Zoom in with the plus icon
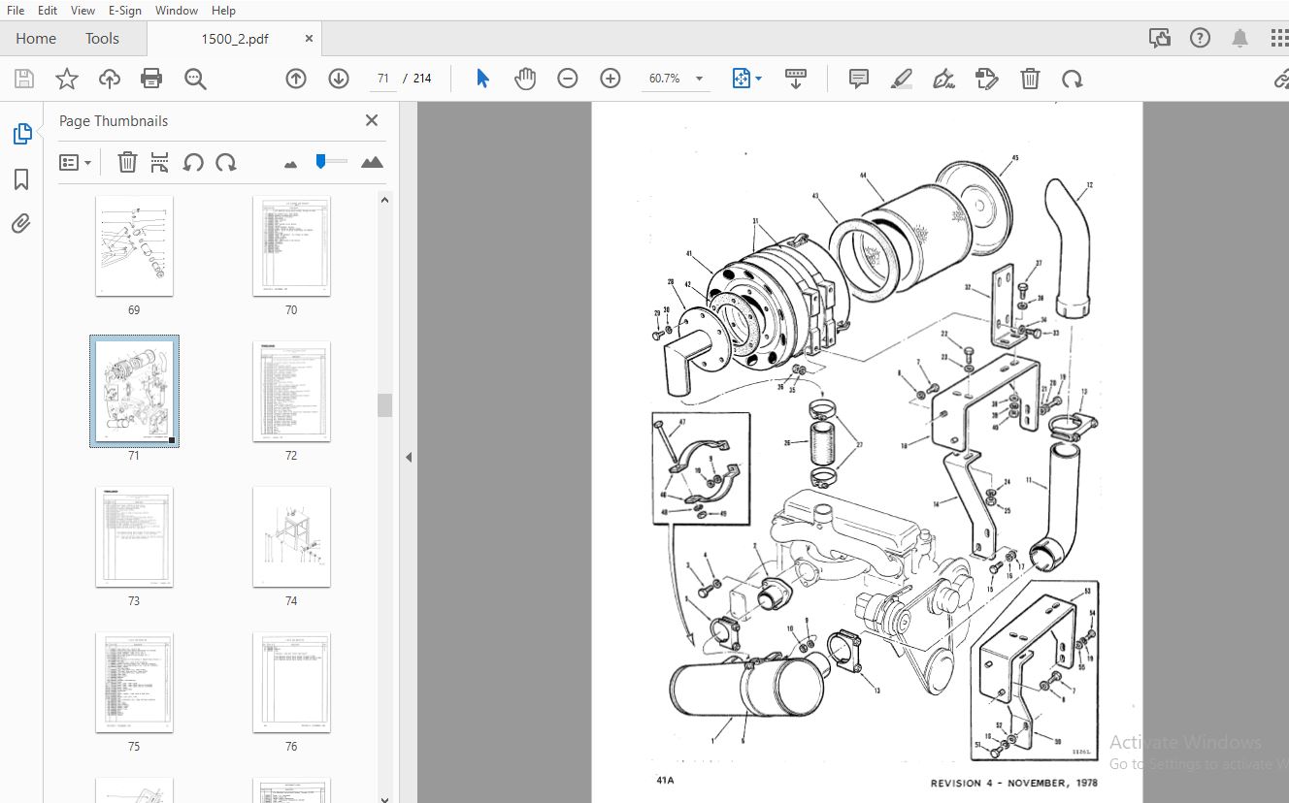This screenshot has width=1289, height=803. click(x=611, y=79)
